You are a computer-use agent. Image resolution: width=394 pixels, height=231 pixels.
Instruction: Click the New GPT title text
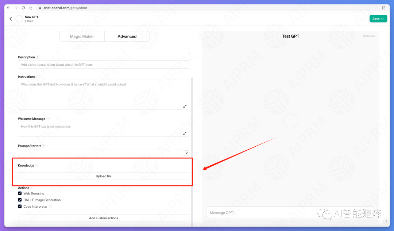pyautogui.click(x=31, y=17)
